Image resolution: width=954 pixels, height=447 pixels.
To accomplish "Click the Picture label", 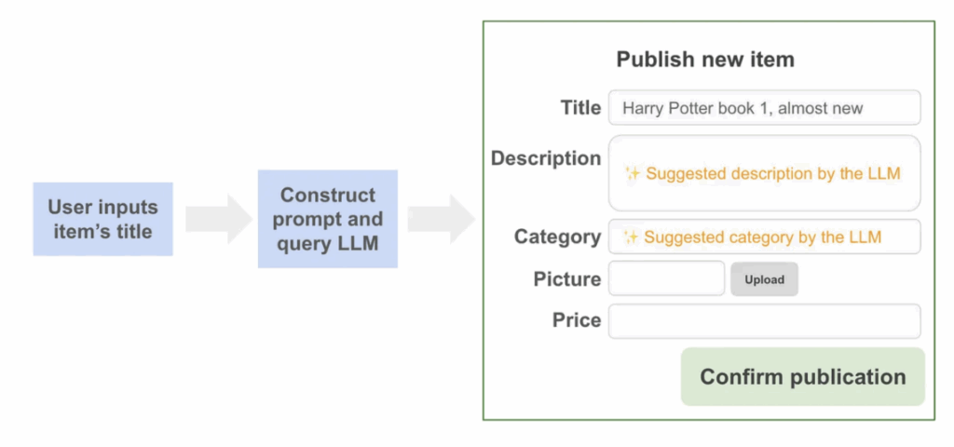I will [566, 279].
